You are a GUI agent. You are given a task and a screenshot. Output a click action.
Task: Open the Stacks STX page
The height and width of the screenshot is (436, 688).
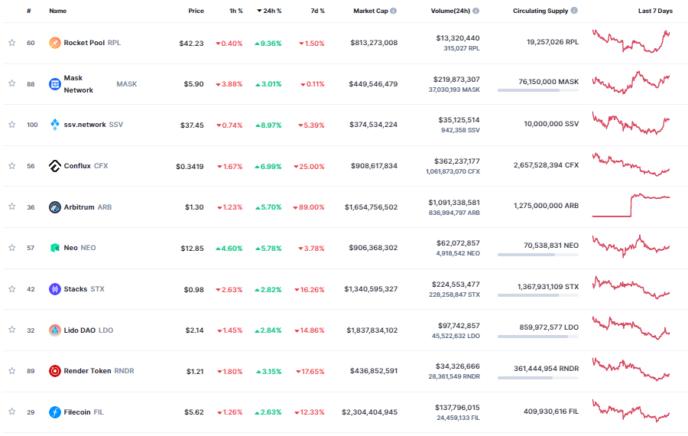84,289
